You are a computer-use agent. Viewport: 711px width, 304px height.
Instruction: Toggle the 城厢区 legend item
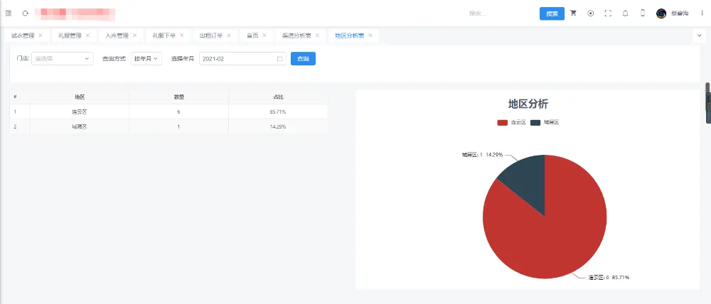click(545, 122)
